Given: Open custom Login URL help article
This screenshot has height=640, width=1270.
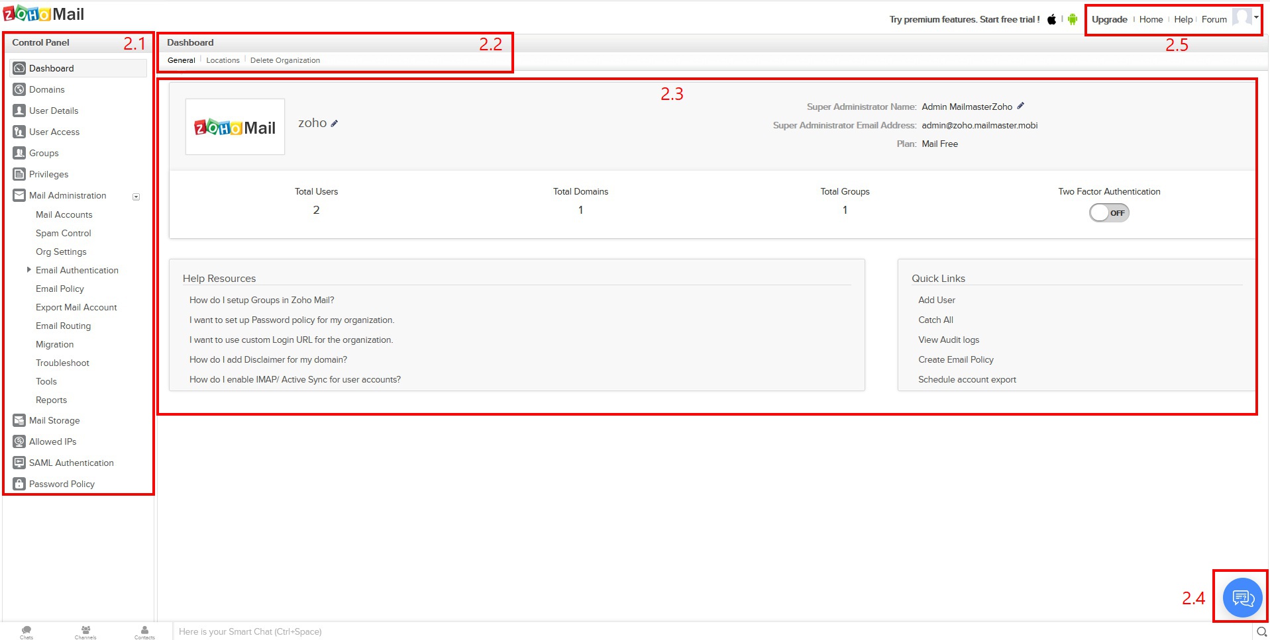Looking at the screenshot, I should [291, 340].
